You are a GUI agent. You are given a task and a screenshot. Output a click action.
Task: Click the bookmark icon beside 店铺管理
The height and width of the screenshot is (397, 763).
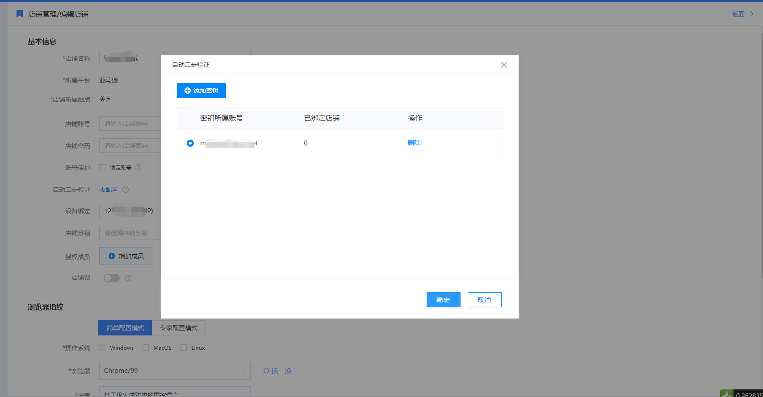[20, 14]
